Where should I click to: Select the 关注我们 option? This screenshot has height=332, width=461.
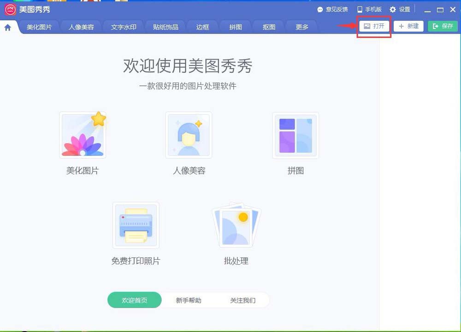pyautogui.click(x=242, y=300)
